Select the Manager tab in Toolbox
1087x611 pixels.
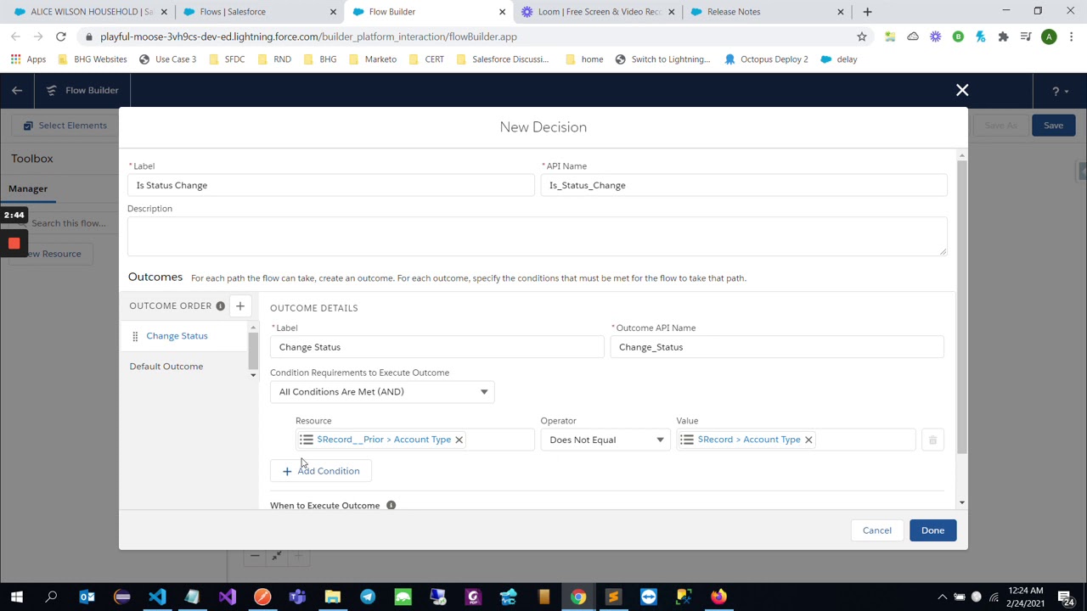(x=28, y=188)
